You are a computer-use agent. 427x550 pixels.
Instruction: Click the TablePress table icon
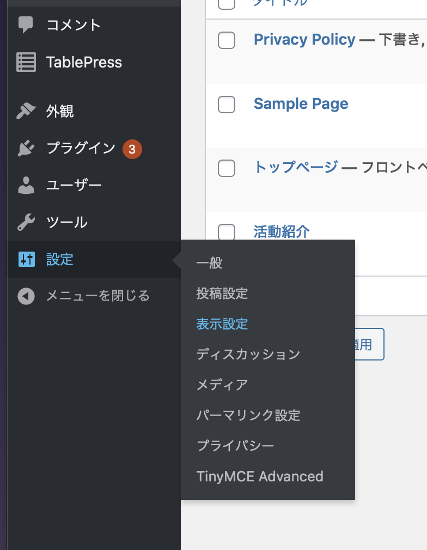[26, 62]
